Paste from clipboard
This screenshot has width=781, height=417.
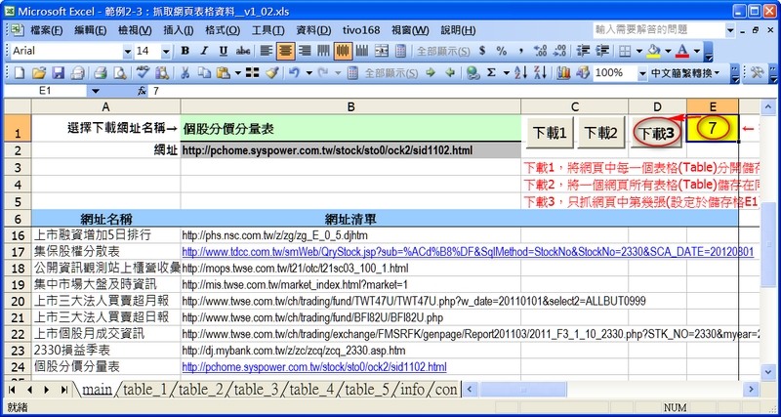tap(224, 74)
